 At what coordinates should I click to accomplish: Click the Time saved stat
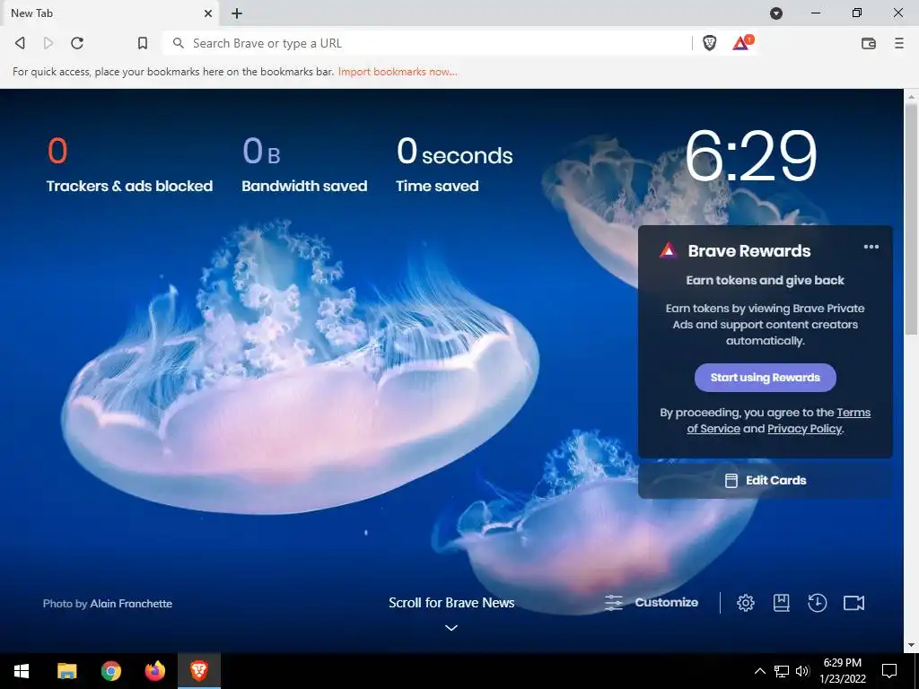(454, 165)
